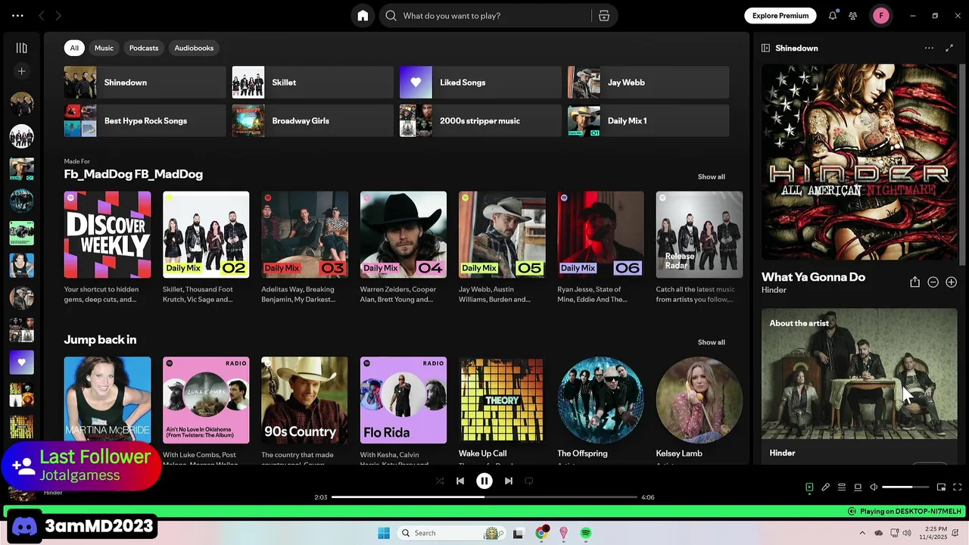This screenshot has height=545, width=969.
Task: Toggle shuffle mode
Action: (440, 481)
